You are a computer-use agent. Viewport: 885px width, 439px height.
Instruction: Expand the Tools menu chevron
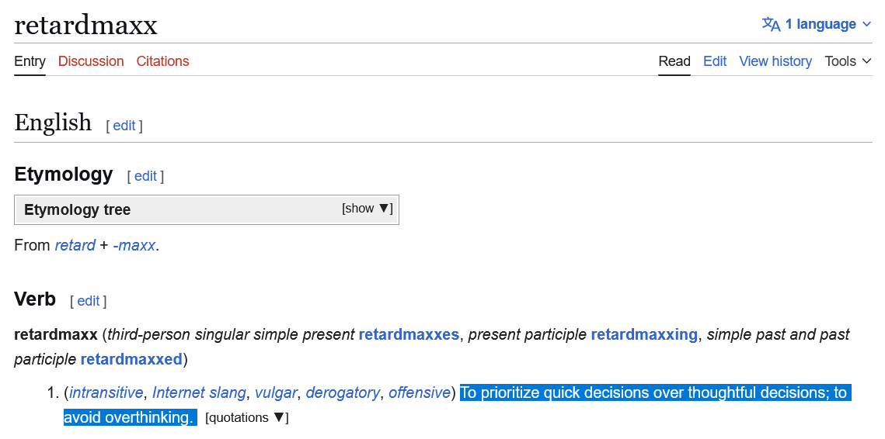[867, 60]
